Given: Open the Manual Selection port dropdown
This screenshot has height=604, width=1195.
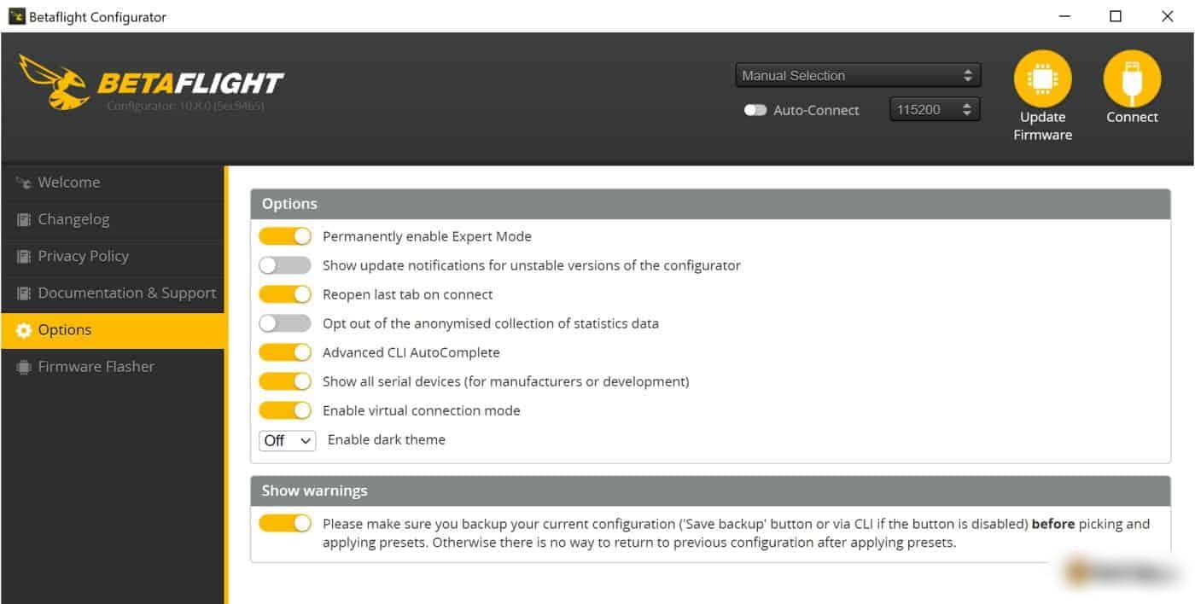Looking at the screenshot, I should [x=858, y=75].
